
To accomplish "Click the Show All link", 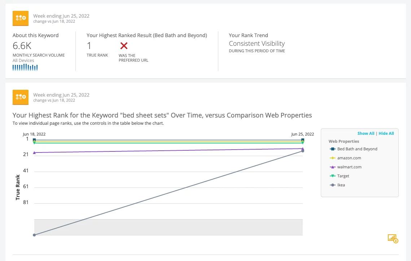I will tap(366, 133).
